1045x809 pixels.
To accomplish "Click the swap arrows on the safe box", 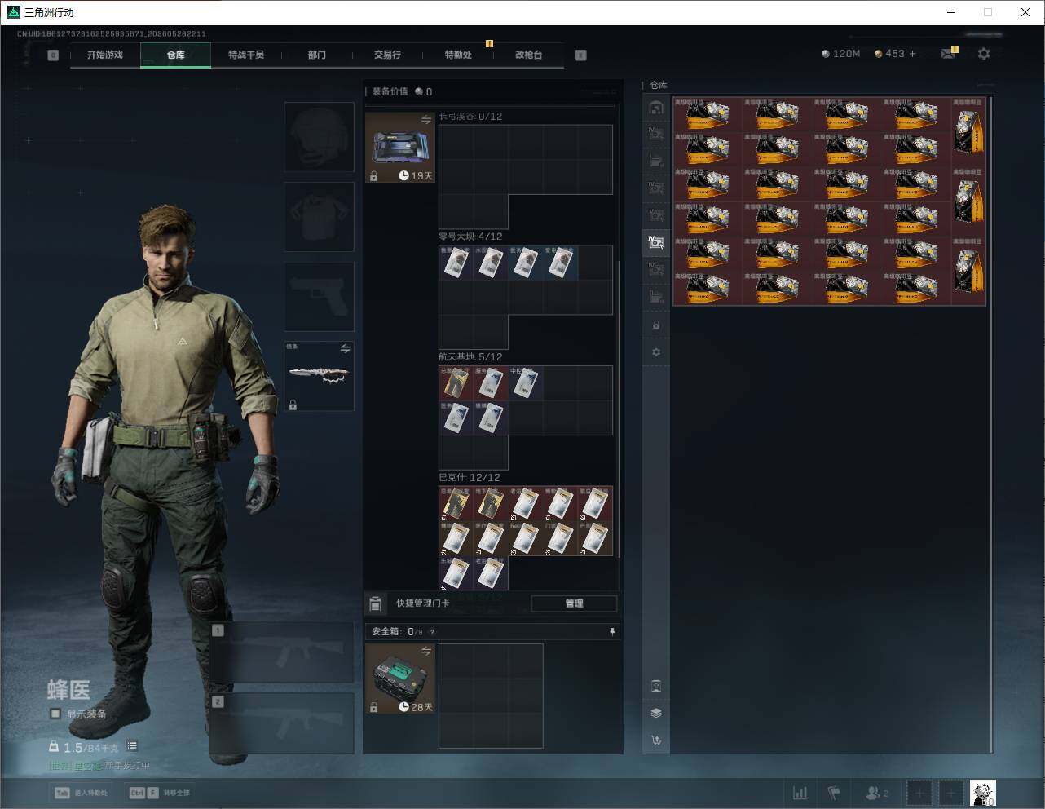I will click(425, 651).
